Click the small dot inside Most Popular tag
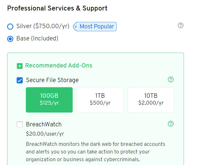Viewport: 198px width, 165px height. coord(76,27)
